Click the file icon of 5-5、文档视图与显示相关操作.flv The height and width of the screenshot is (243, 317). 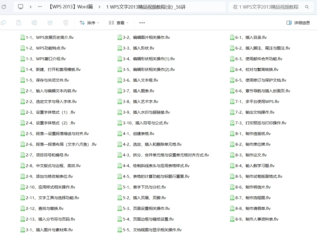[120, 230]
